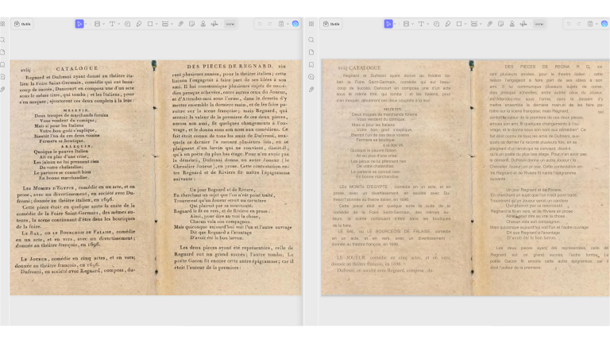Add a sticky note in the left window
The width and height of the screenshot is (610, 343).
pos(127,24)
